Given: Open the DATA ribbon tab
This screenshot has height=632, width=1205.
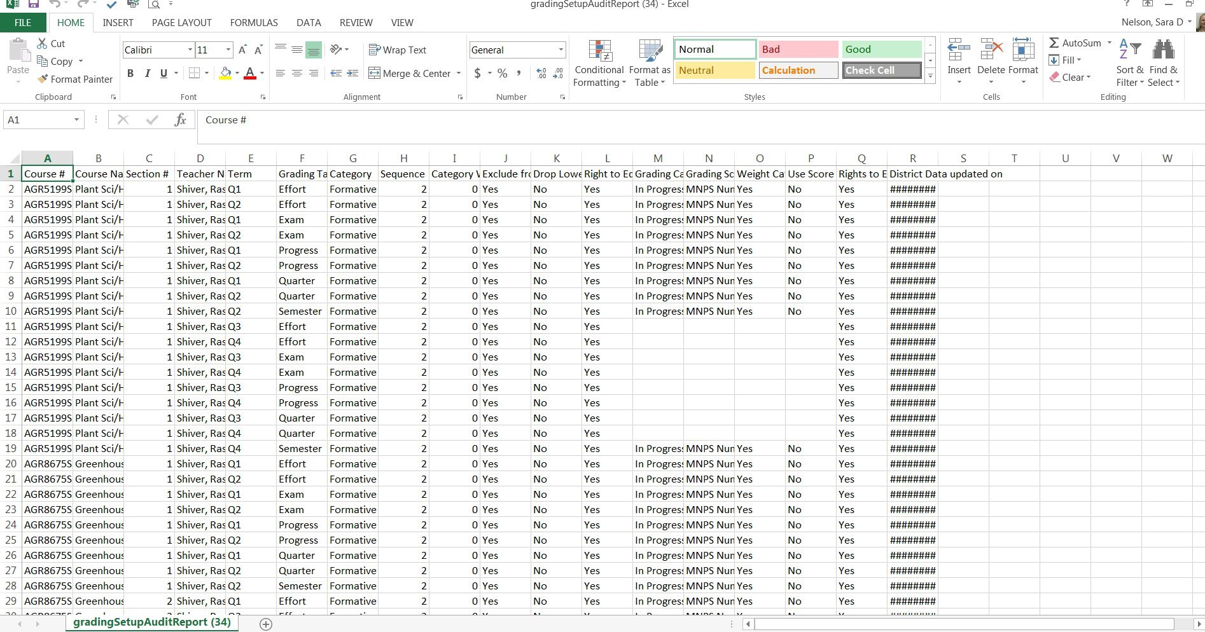Looking at the screenshot, I should coord(309,22).
